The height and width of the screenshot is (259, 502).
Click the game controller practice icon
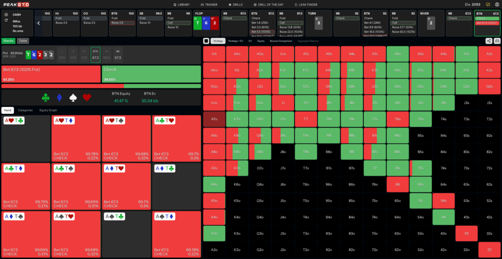(497, 41)
